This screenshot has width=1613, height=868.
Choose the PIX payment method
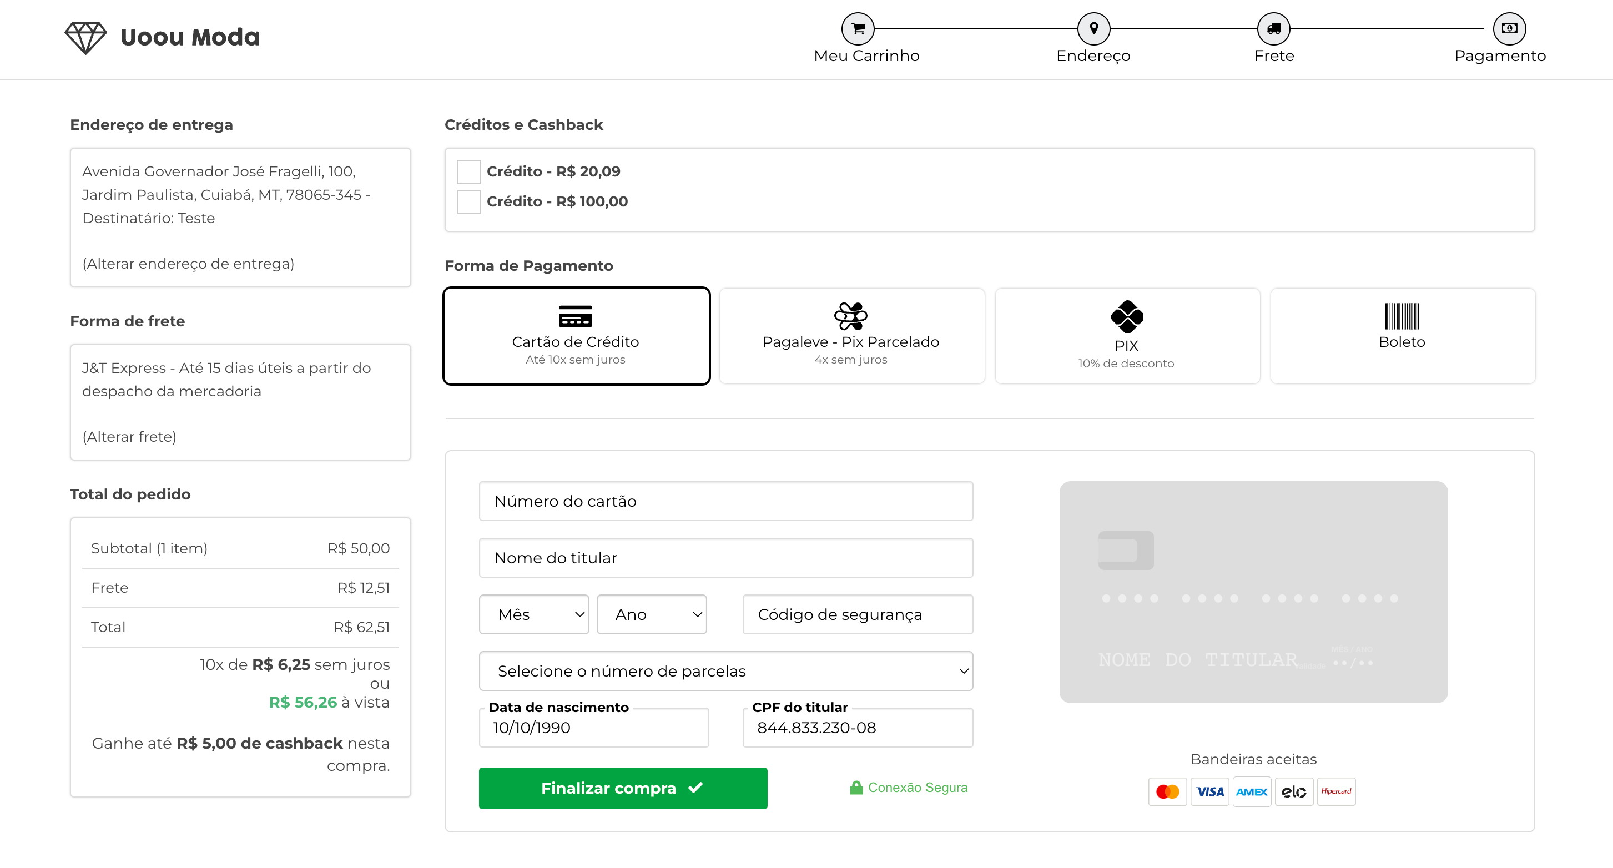1126,336
